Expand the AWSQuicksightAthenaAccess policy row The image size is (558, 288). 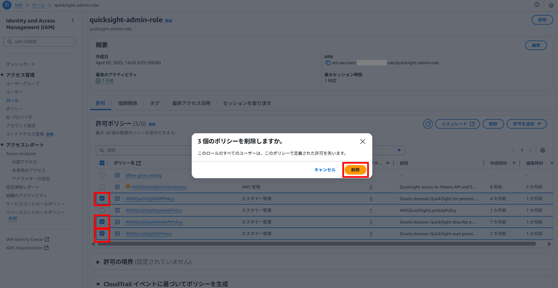point(117,187)
